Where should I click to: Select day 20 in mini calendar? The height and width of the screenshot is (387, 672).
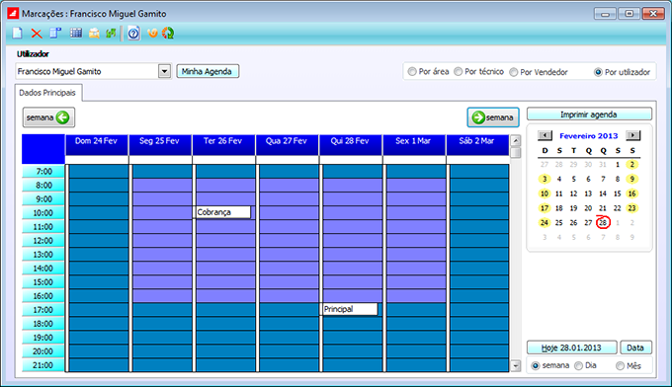tap(588, 208)
